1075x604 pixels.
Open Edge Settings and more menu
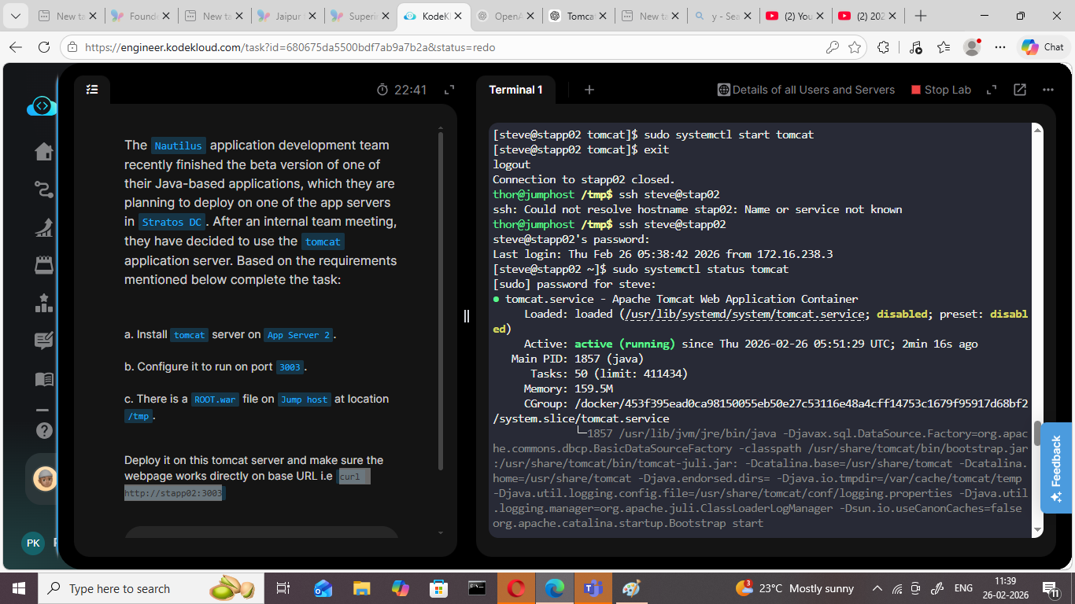coord(1000,47)
